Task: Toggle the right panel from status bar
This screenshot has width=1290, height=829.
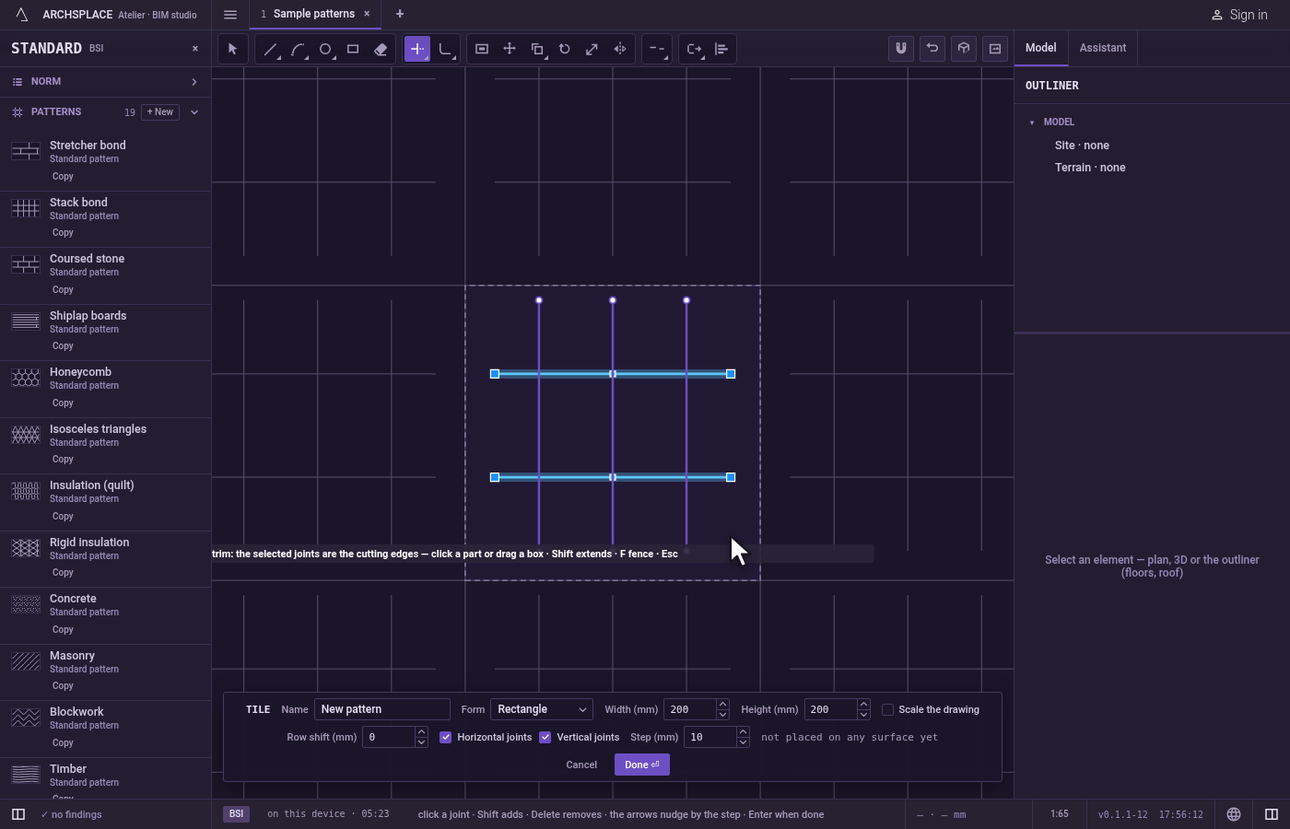Action: [x=1272, y=814]
